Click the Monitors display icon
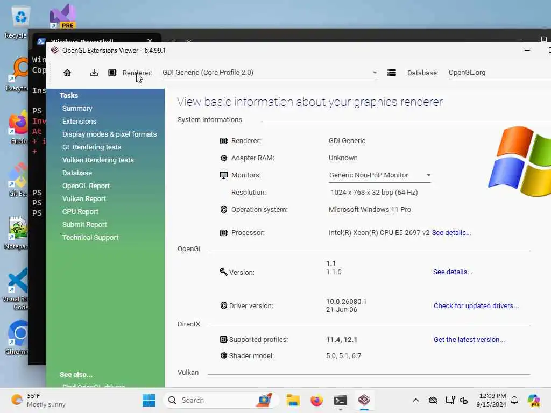551x413 pixels. [224, 175]
